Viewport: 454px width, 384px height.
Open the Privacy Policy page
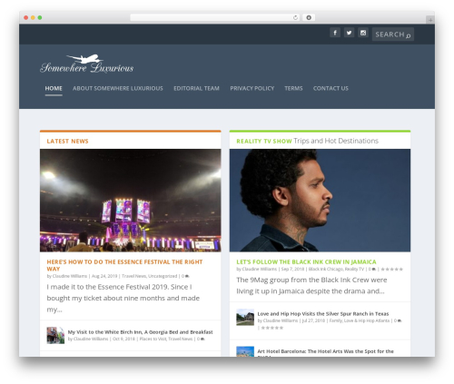(x=252, y=88)
